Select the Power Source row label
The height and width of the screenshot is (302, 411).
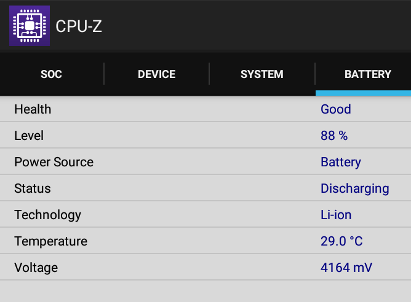click(54, 162)
